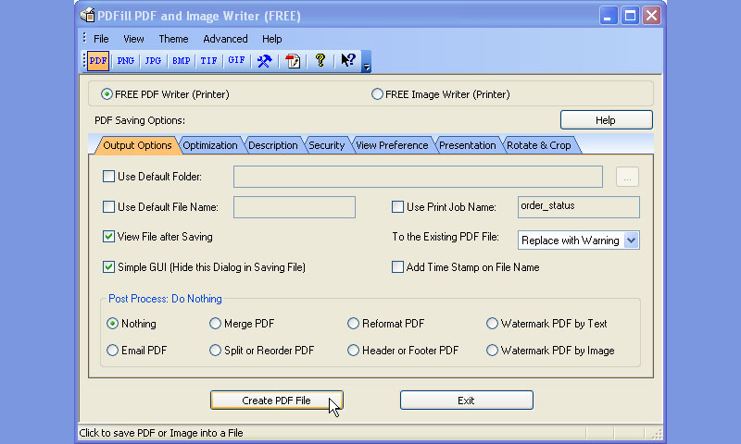Click the status bar message text
This screenshot has width=741, height=444.
(x=160, y=433)
